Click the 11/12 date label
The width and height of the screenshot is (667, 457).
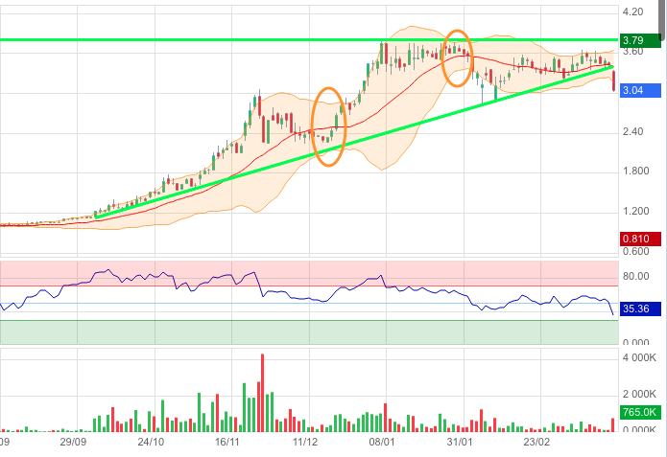(305, 442)
